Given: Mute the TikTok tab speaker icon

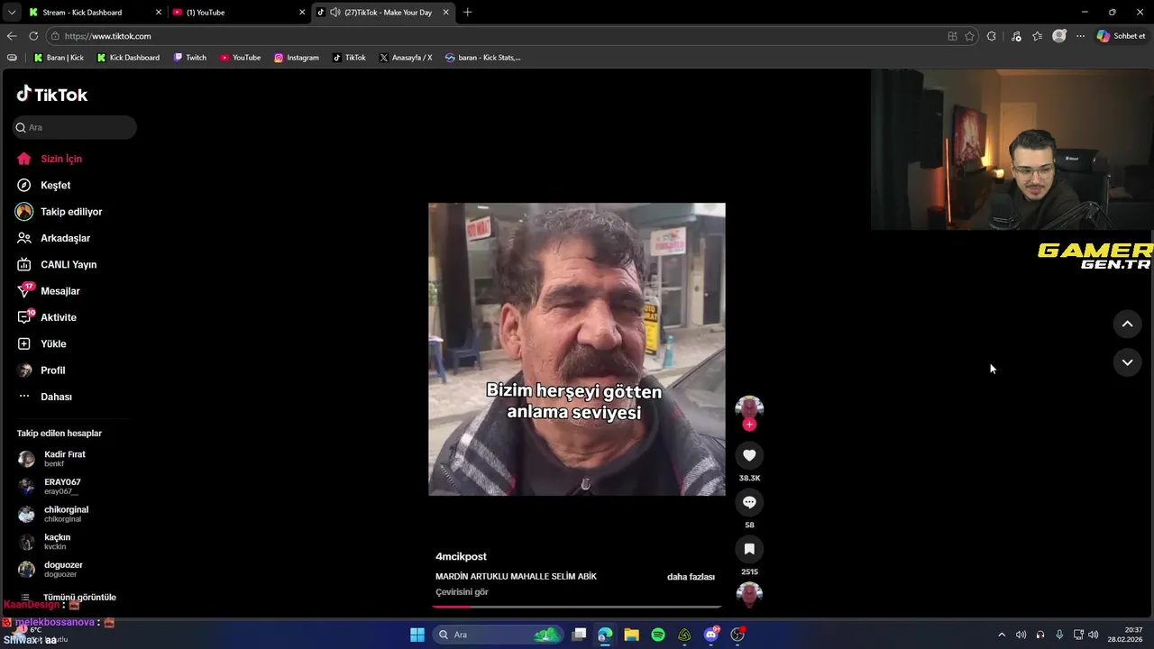Looking at the screenshot, I should [335, 13].
